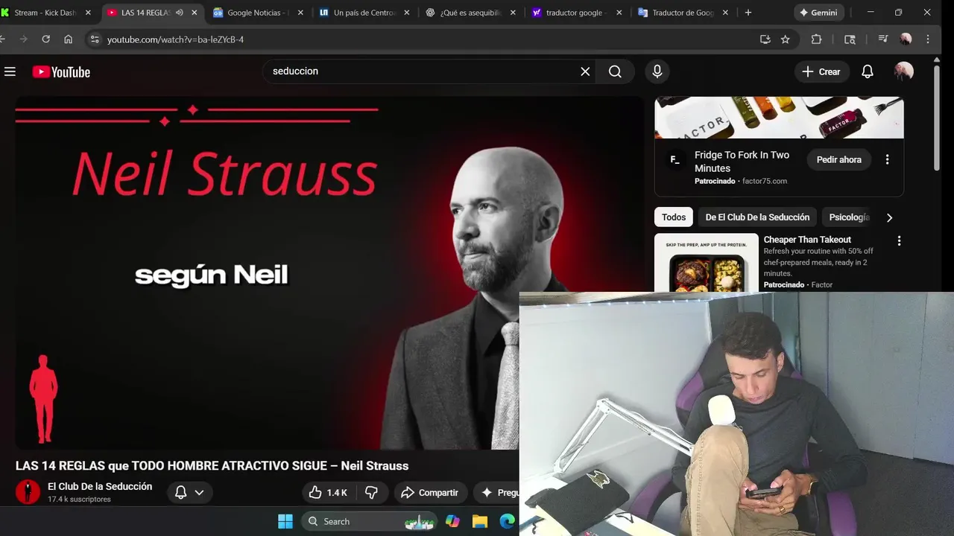The width and height of the screenshot is (954, 536).
Task: Click the Factor banner ad image
Action: 779,118
